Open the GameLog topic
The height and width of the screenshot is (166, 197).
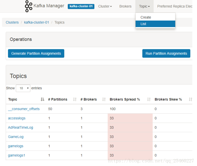pos(16,137)
